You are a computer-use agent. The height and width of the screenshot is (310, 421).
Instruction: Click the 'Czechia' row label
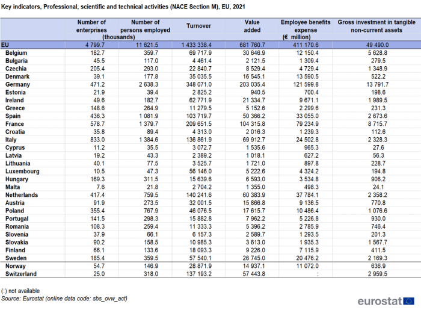pyautogui.click(x=16, y=69)
